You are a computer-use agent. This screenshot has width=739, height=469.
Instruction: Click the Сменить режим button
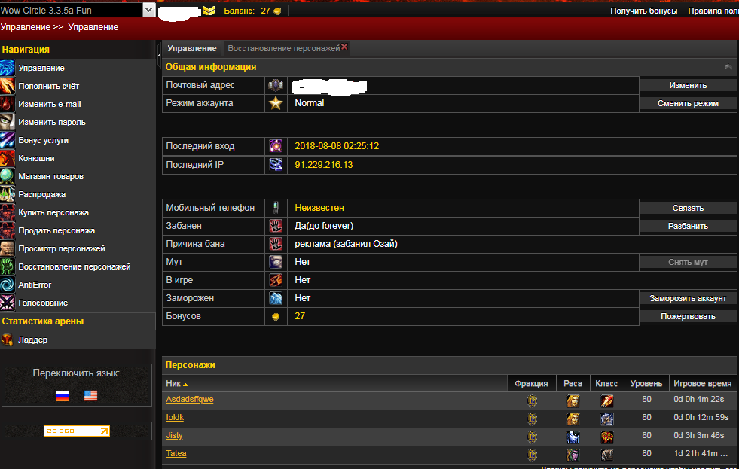pos(688,103)
